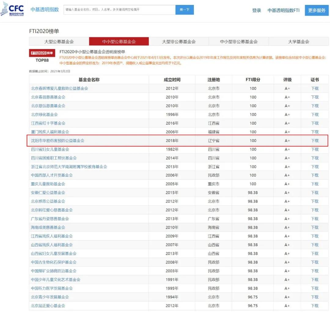Screen dimensions: 330x314
Task: Open 广东省丹姿慈善基金会 foundation link
Action: [50, 219]
